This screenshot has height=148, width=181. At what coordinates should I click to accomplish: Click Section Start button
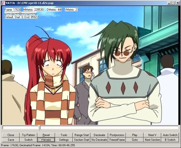pyautogui.click(x=82, y=140)
